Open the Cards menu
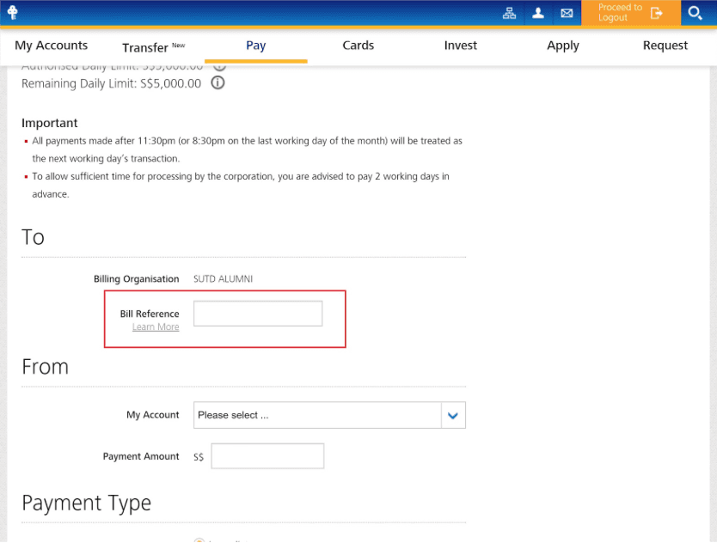This screenshot has height=543, width=717. pyautogui.click(x=358, y=46)
